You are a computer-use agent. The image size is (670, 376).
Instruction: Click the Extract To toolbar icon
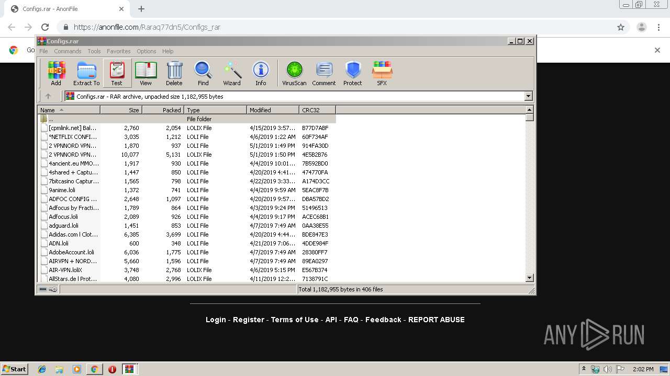tap(86, 73)
